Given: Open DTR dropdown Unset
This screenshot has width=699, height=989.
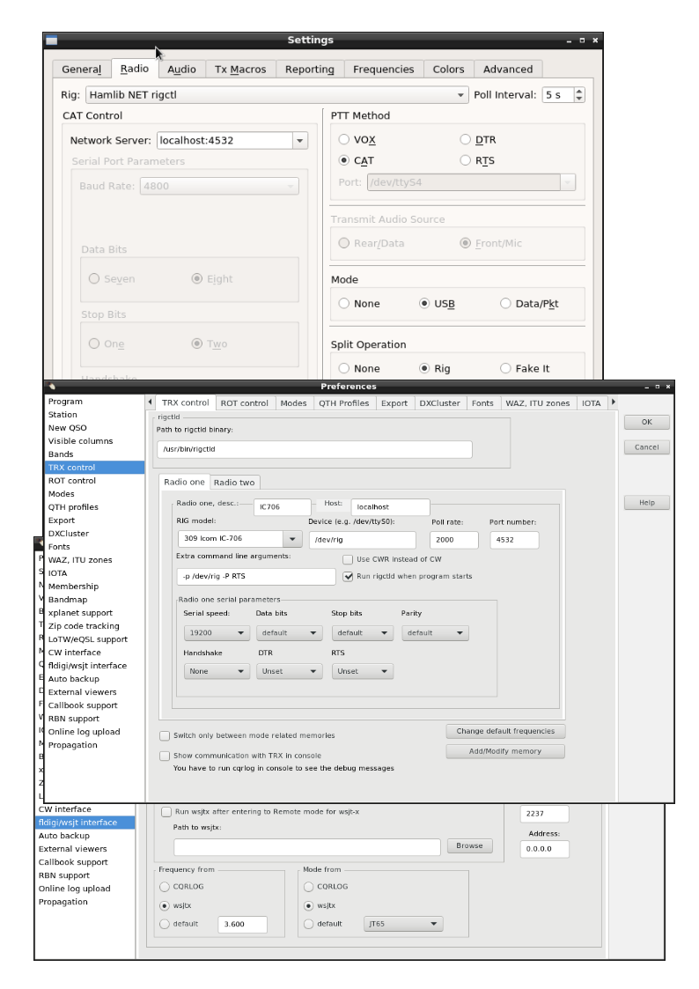Looking at the screenshot, I should (x=290, y=671).
